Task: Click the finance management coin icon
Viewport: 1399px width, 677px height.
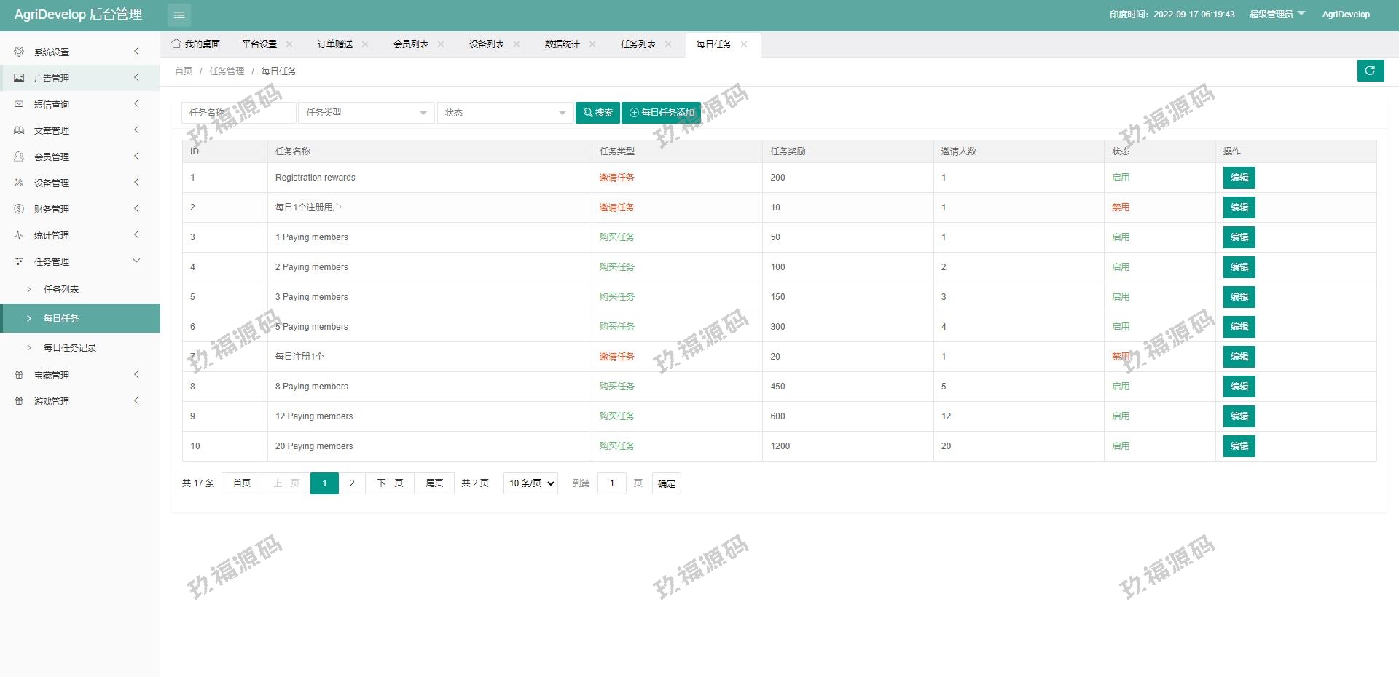Action: click(19, 209)
